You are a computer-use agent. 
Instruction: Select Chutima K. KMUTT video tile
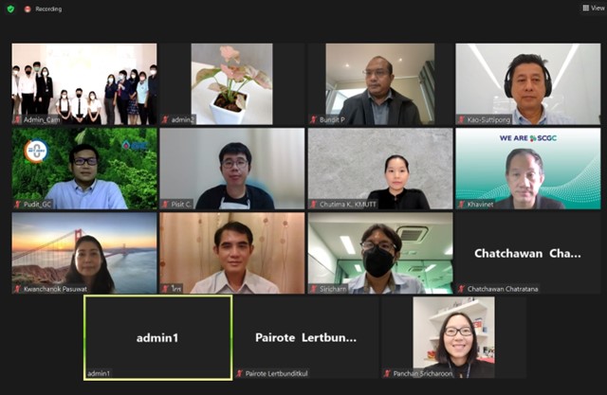[x=380, y=169]
